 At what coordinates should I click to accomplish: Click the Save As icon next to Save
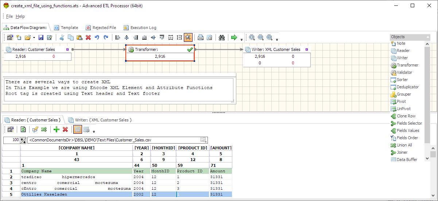[50, 37]
